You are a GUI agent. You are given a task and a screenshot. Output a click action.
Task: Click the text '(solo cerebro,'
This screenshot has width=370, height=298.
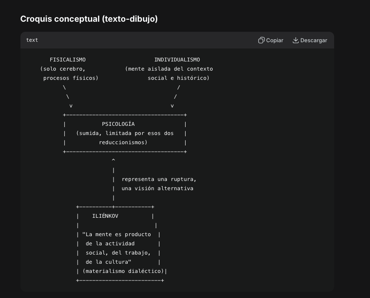63,69
